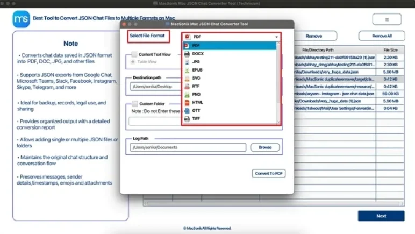Click the Convert To PDF button
Viewport: 415px width, 234px height.
(x=269, y=173)
